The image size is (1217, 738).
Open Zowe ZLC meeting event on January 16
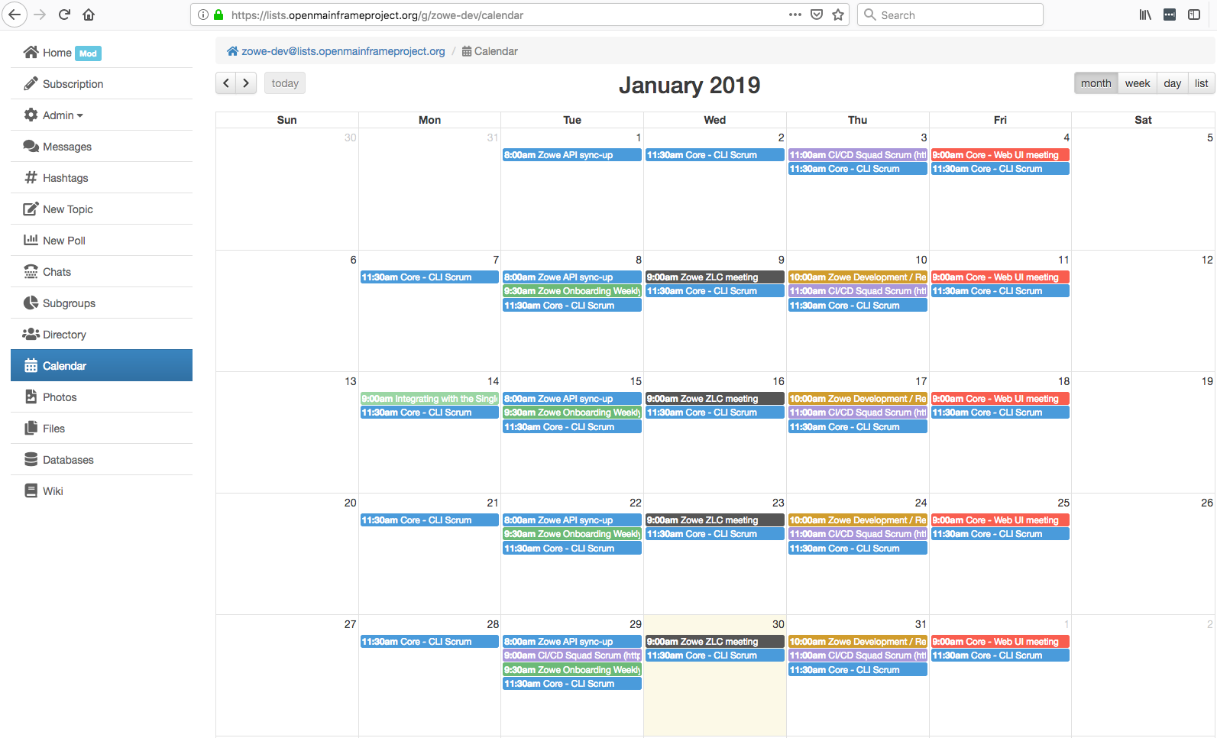(715, 399)
